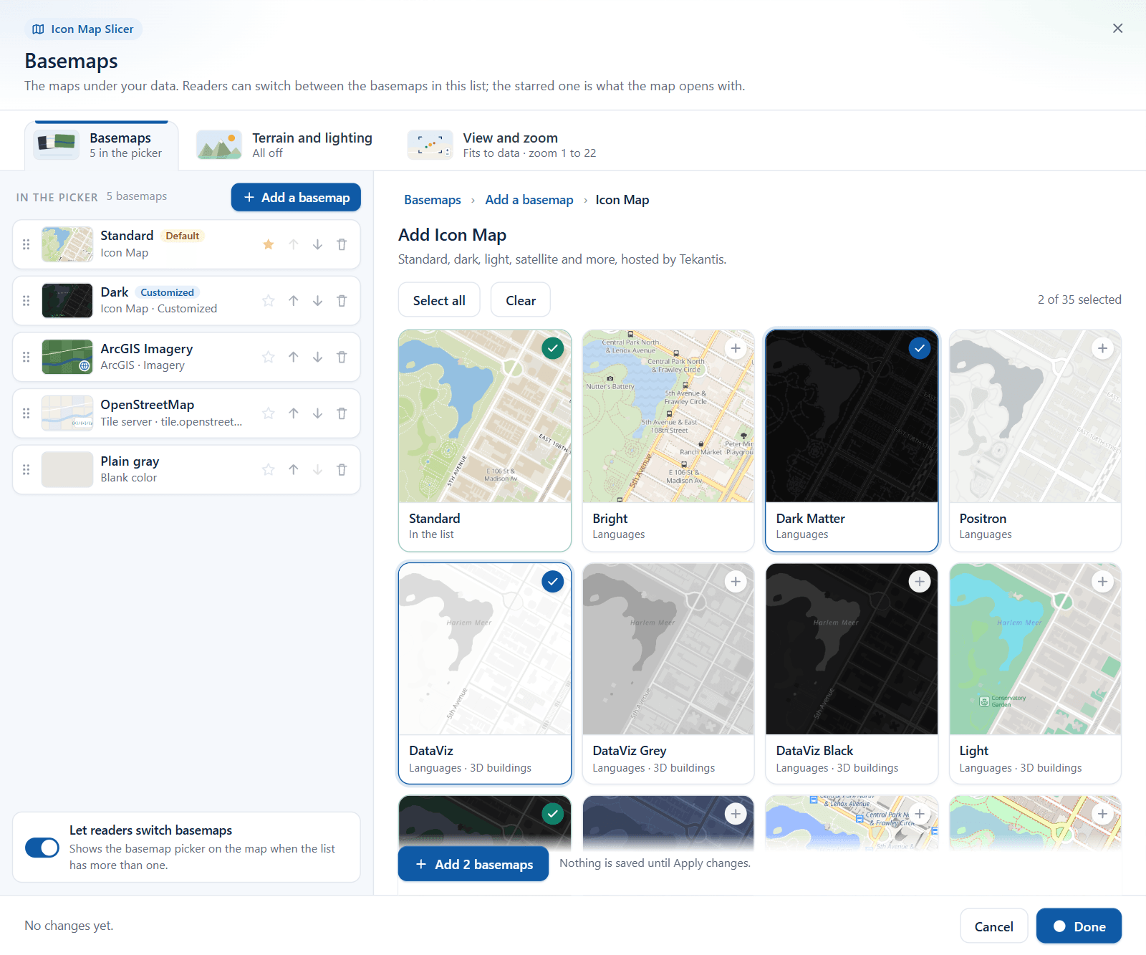
Task: Click the Clear button
Action: [x=521, y=300]
